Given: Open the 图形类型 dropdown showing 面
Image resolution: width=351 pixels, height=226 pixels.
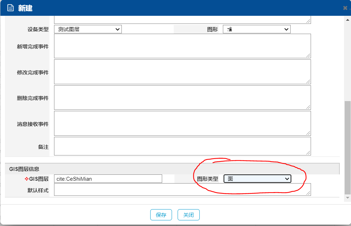Looking at the screenshot, I should pos(257,179).
